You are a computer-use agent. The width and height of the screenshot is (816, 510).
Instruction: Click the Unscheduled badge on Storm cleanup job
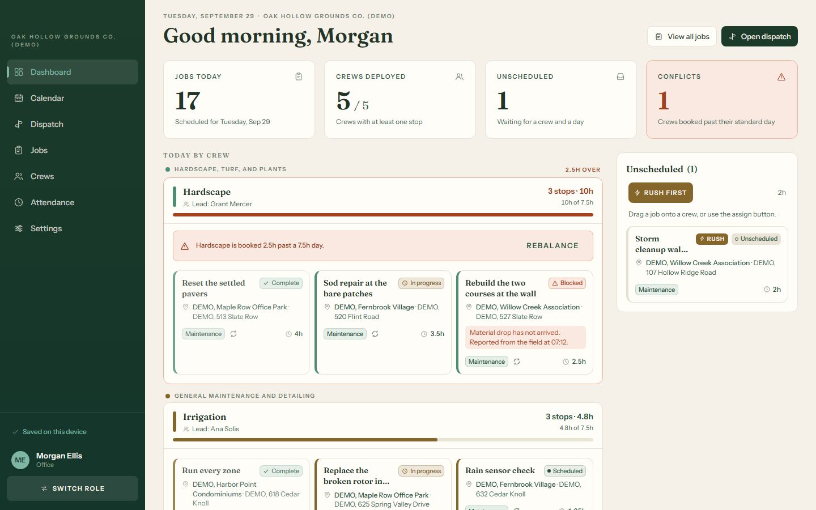756,239
